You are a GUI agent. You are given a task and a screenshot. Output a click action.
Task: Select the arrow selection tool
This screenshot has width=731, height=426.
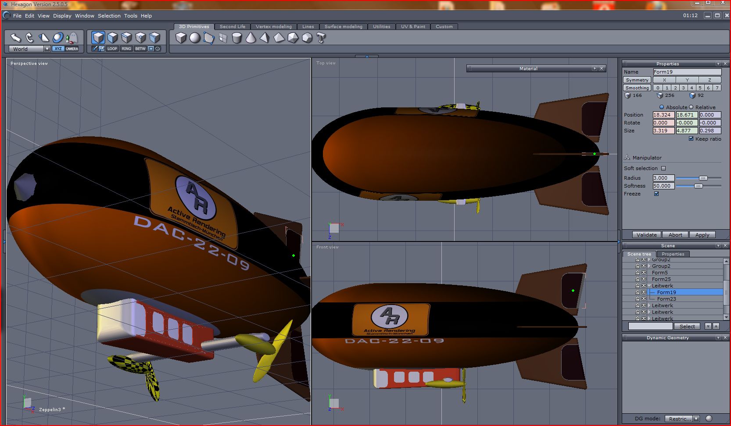[15, 38]
